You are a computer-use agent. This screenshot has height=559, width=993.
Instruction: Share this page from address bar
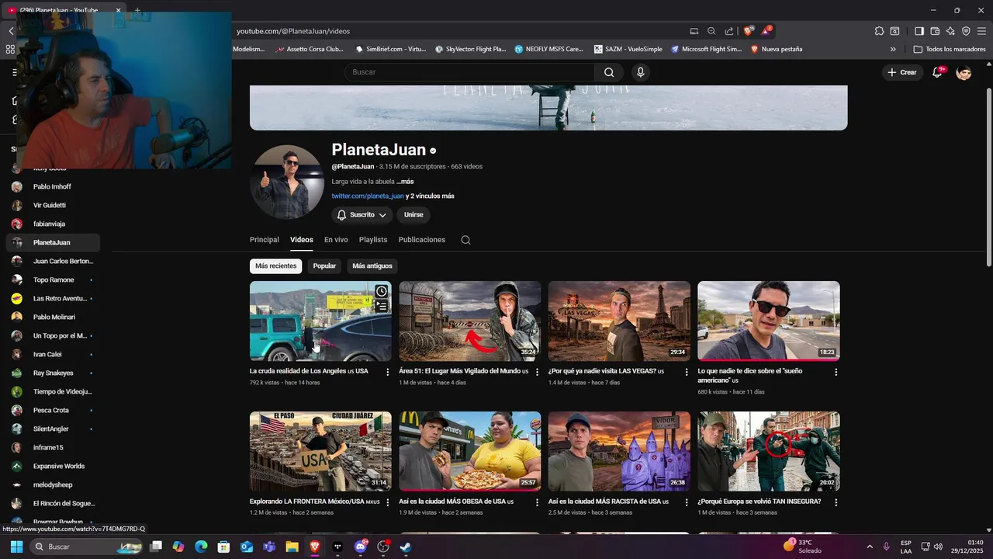pos(729,31)
